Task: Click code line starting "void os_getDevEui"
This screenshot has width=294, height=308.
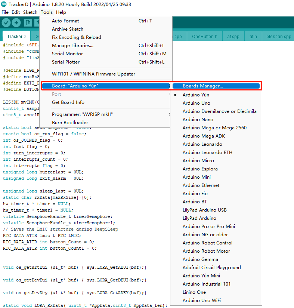Action: click(x=75, y=280)
